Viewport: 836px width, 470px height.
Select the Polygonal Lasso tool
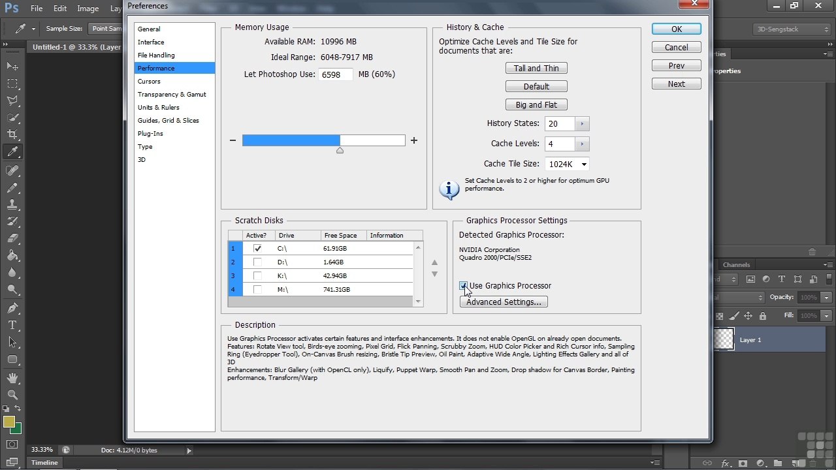12,101
